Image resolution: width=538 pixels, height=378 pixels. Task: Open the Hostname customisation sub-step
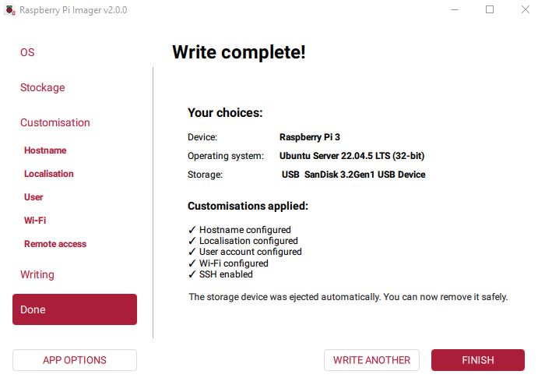click(x=45, y=150)
